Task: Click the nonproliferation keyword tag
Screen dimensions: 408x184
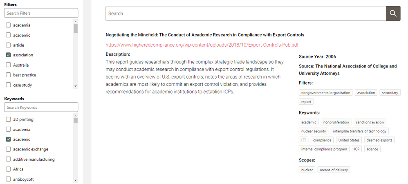Action: (x=336, y=122)
